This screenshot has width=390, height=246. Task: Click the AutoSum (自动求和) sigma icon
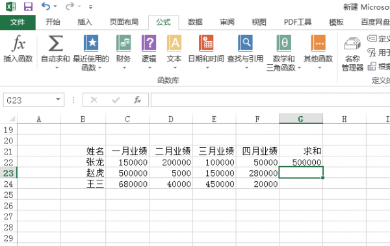pyautogui.click(x=55, y=43)
